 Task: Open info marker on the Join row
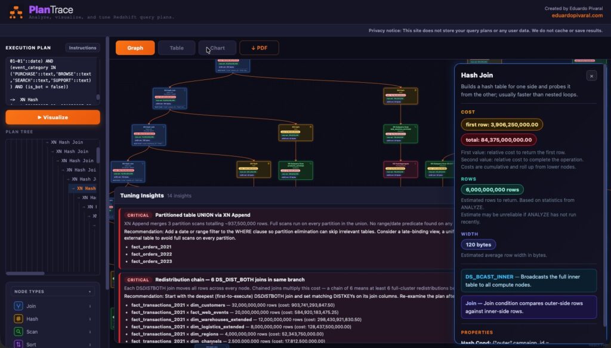click(x=90, y=306)
